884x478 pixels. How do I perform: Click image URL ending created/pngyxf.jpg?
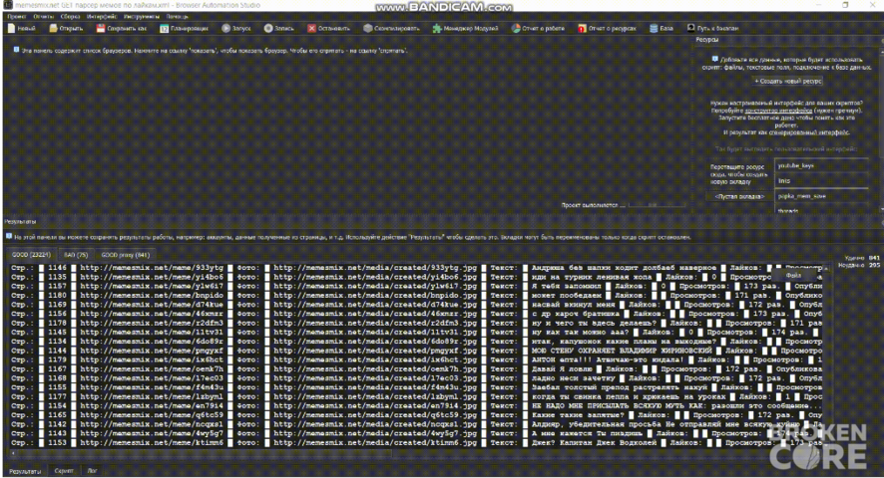click(x=375, y=351)
